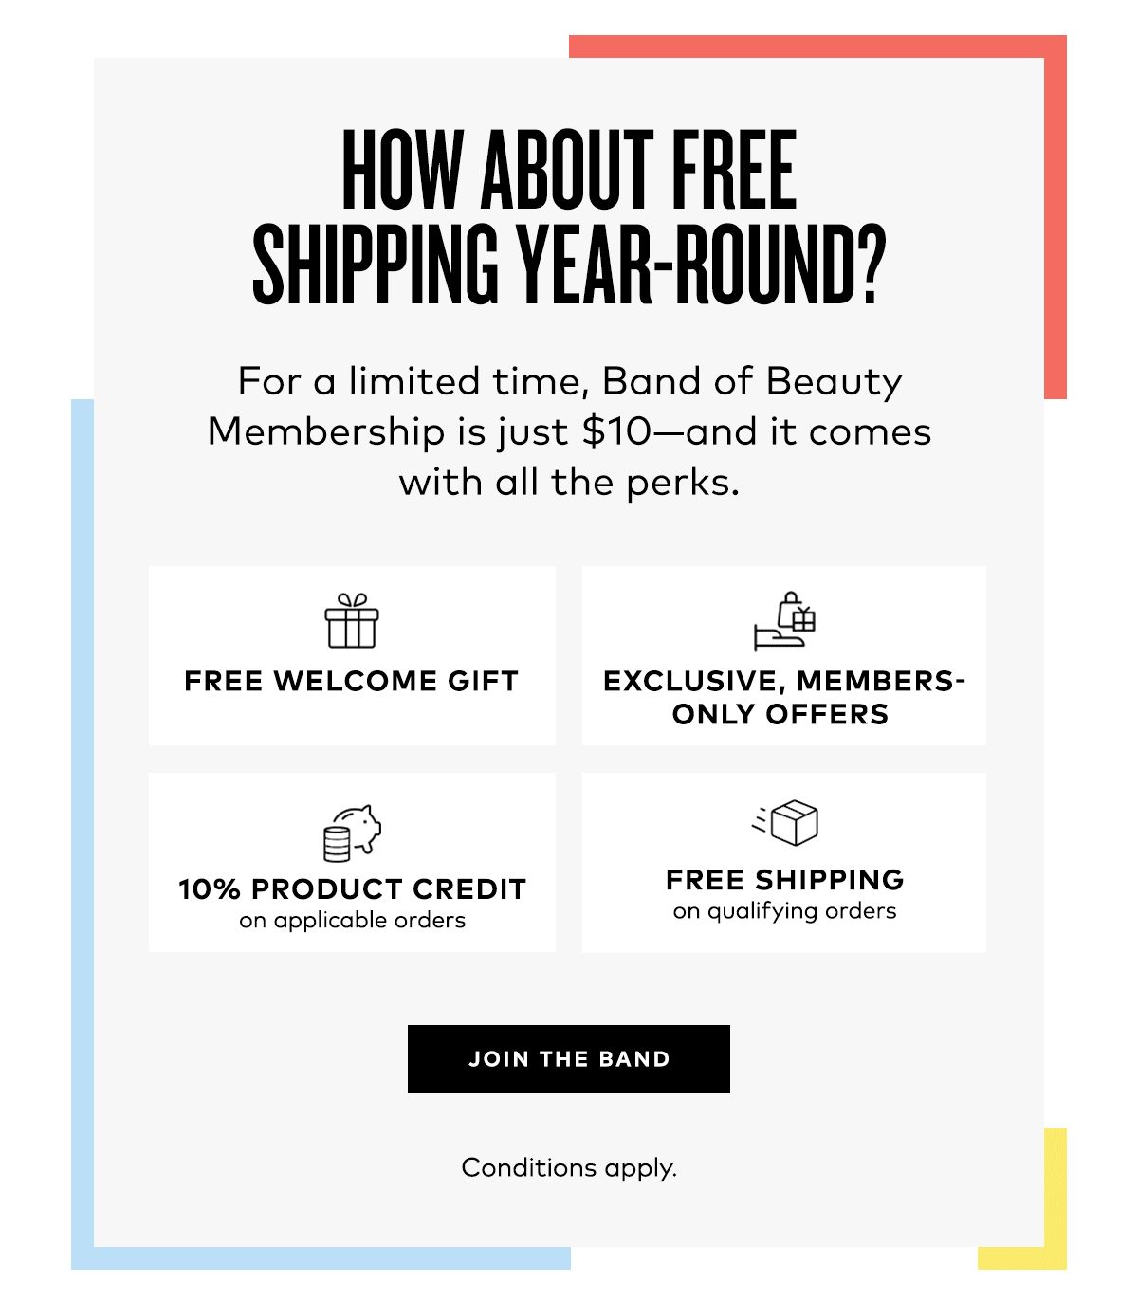
Task: Click the Conditions apply text
Action: click(569, 1167)
